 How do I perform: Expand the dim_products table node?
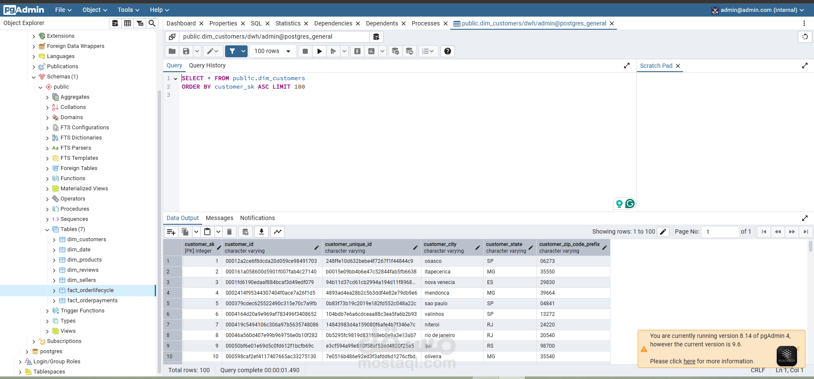[54, 260]
